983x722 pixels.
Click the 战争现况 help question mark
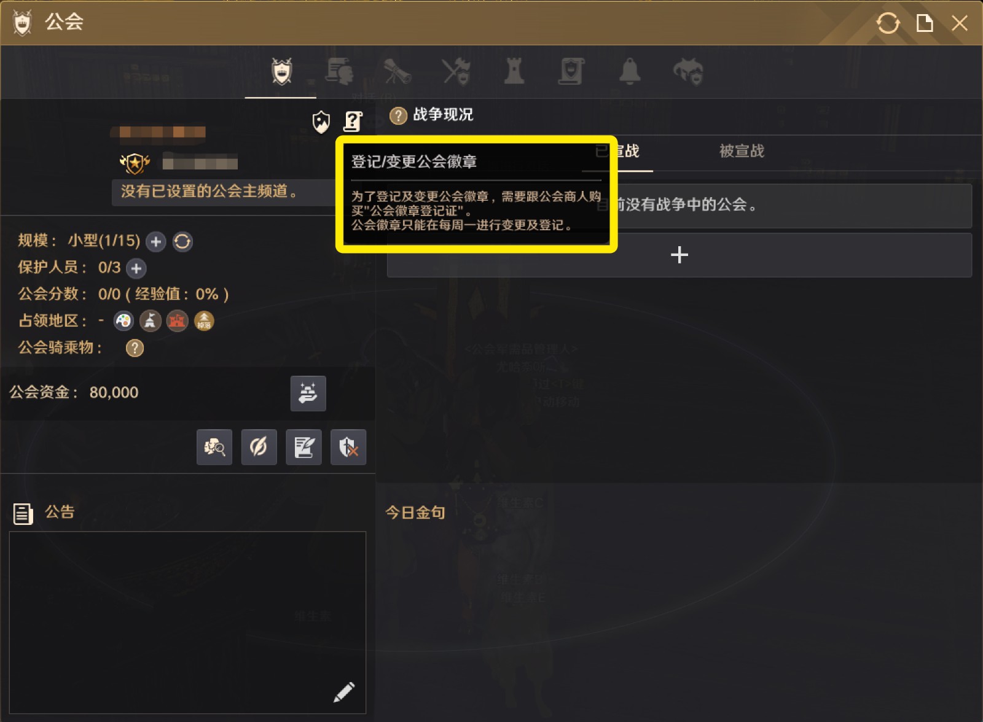click(398, 115)
